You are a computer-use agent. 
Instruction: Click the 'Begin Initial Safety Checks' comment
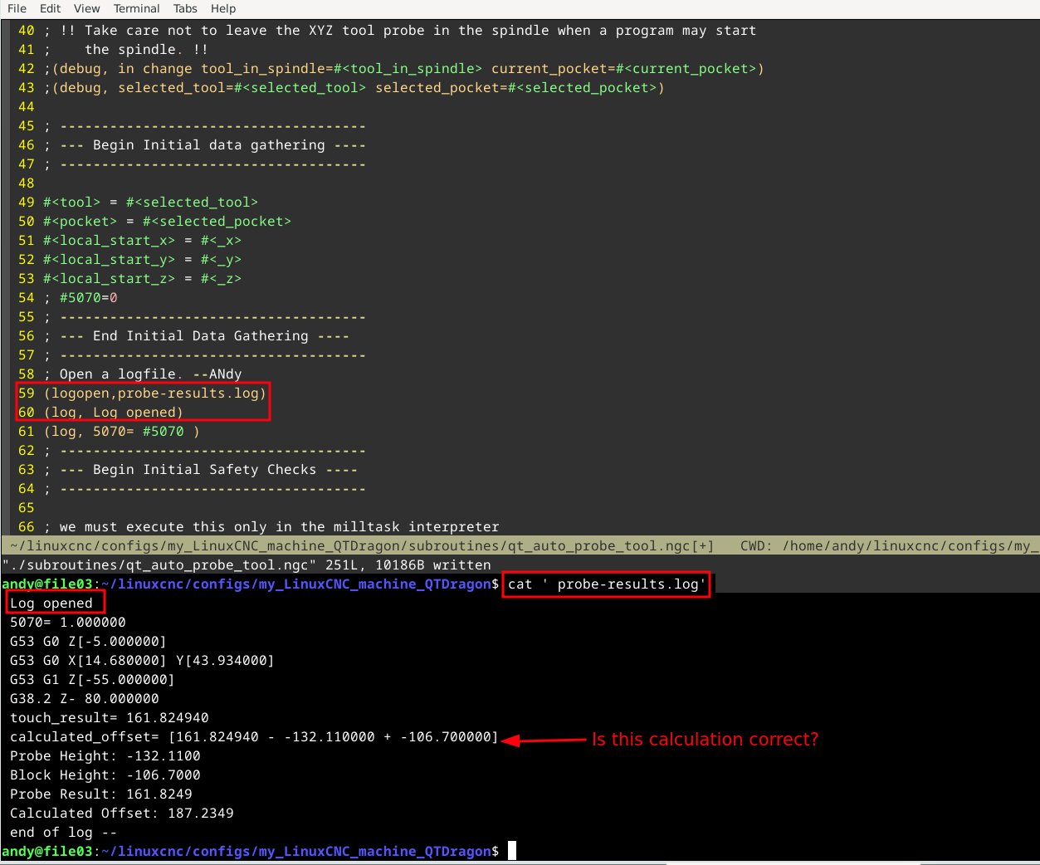pyautogui.click(x=204, y=470)
